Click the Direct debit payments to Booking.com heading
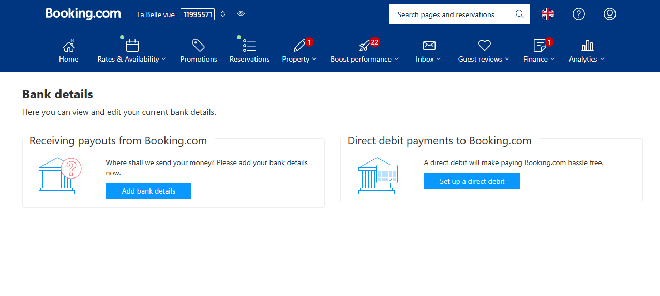Image resolution: width=660 pixels, height=296 pixels. pos(440,141)
